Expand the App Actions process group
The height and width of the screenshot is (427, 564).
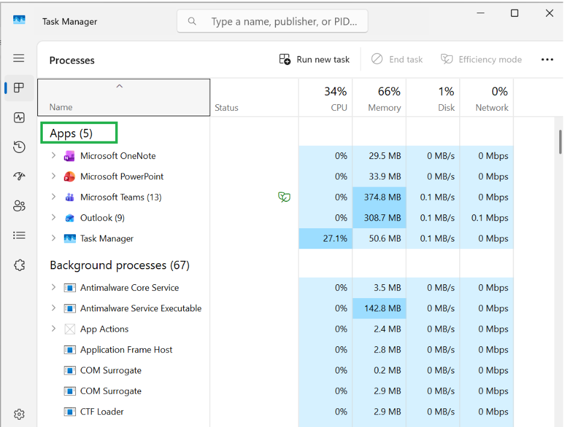point(53,328)
